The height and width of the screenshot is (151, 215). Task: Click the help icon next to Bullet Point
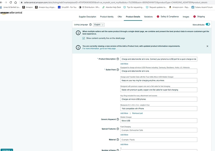point(118,70)
